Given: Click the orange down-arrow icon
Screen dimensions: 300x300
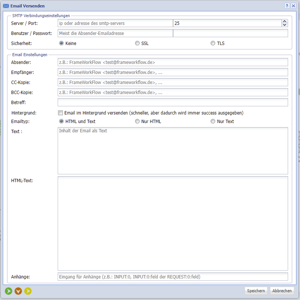Looking at the screenshot, I should (18, 291).
